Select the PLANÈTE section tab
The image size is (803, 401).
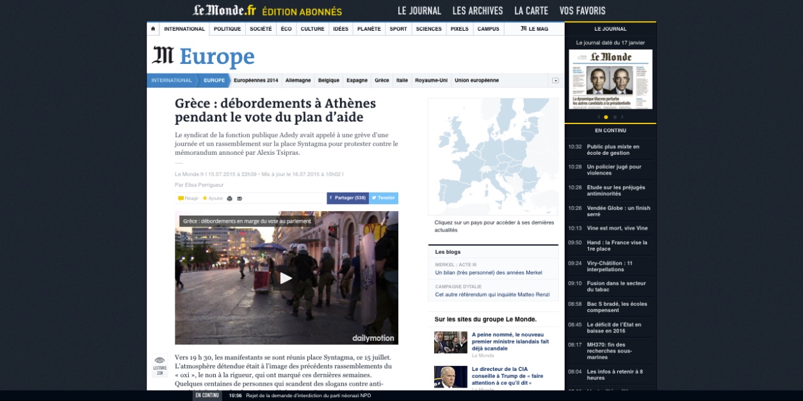click(369, 29)
